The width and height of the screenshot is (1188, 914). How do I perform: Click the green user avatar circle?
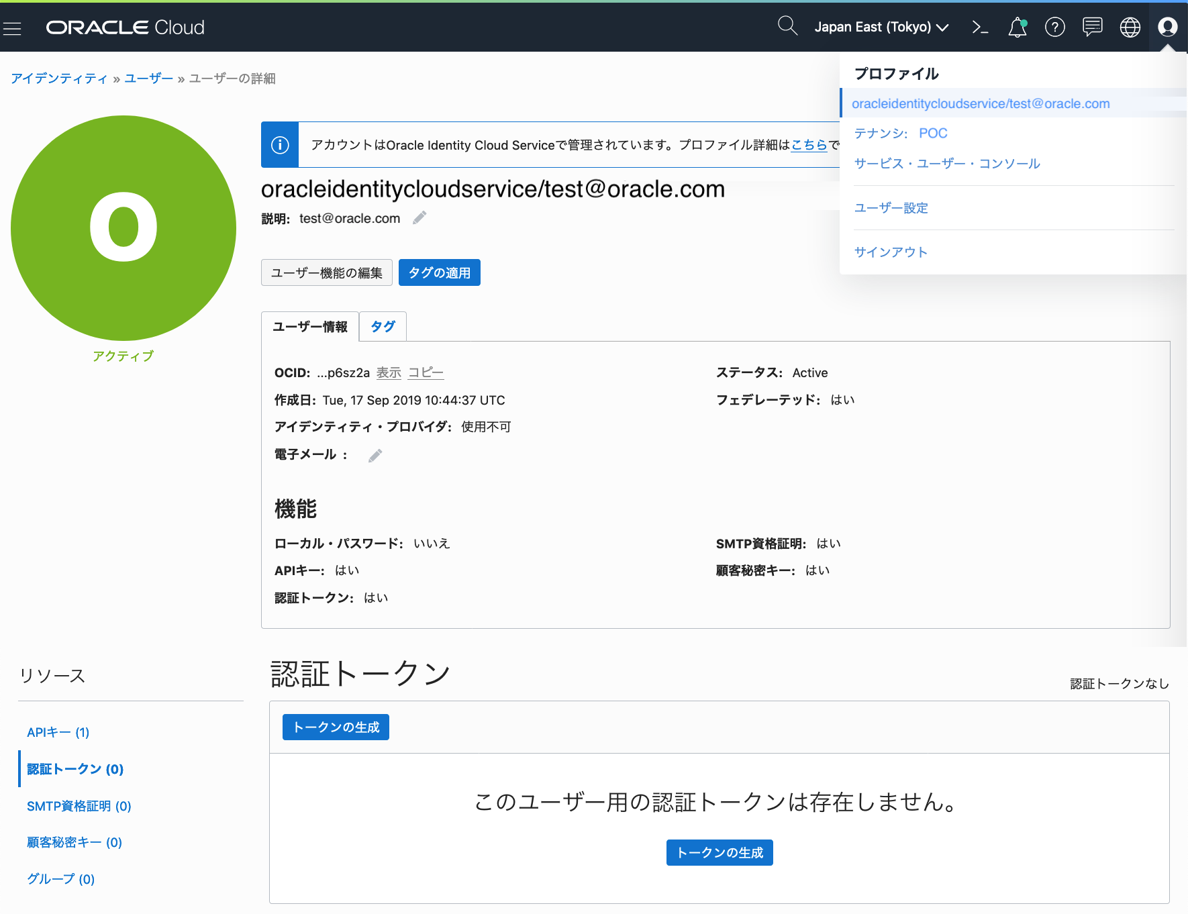[123, 228]
